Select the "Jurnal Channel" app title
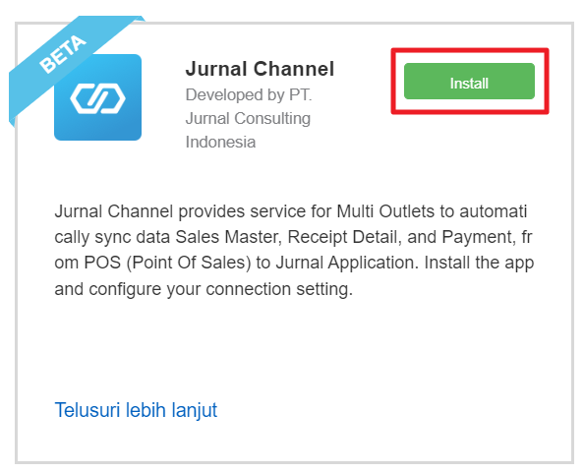 (260, 69)
